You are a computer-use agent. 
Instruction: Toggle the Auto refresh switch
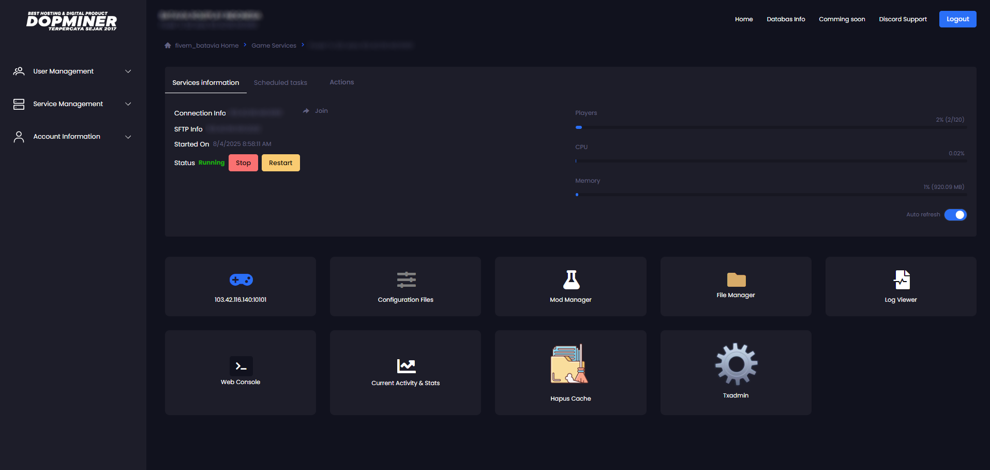pos(955,215)
